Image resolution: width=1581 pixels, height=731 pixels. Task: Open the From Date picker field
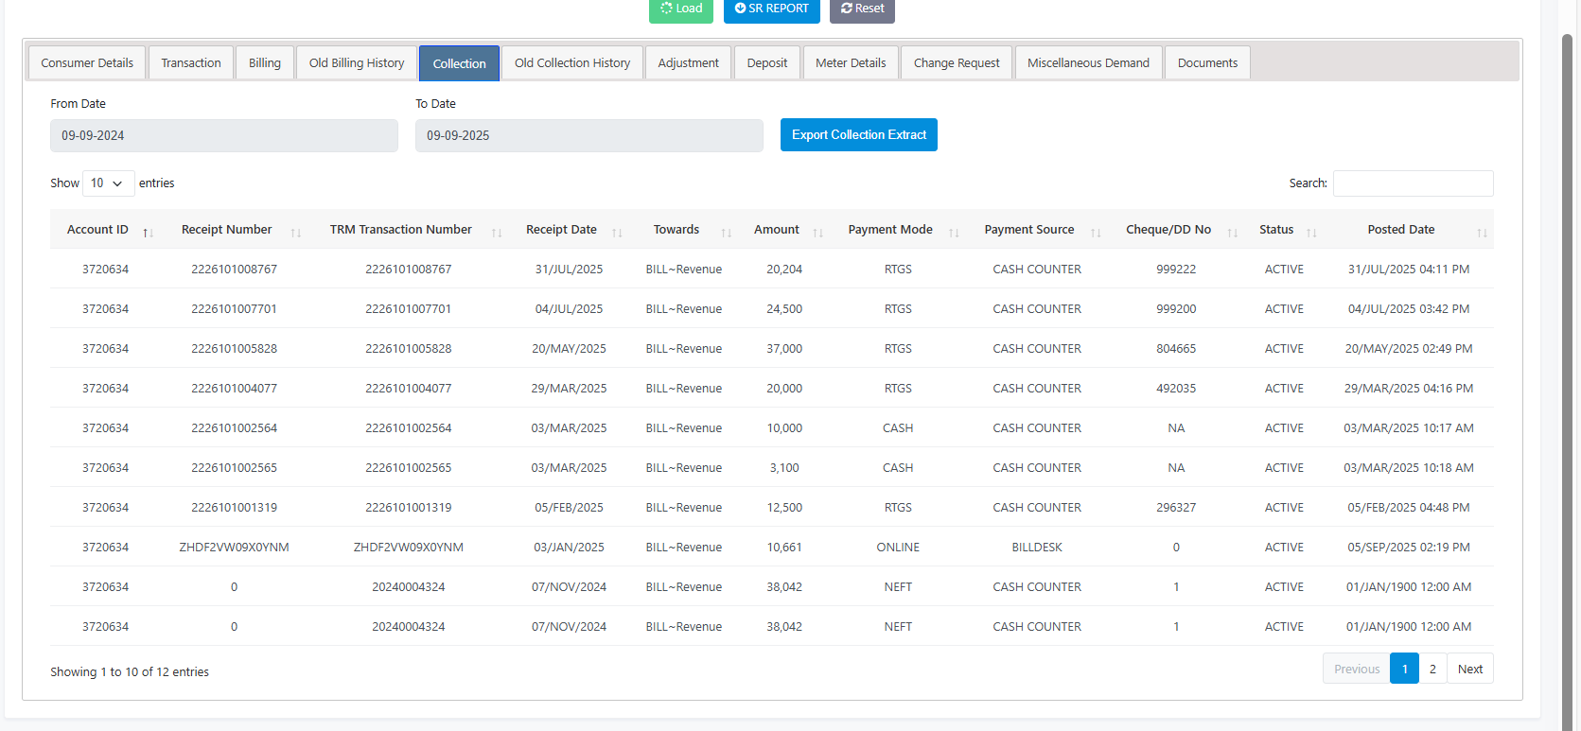[x=223, y=135]
